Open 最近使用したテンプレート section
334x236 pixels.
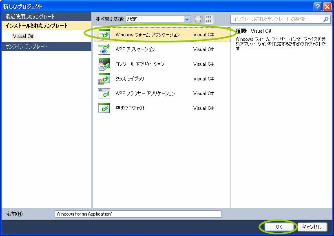coord(46,17)
